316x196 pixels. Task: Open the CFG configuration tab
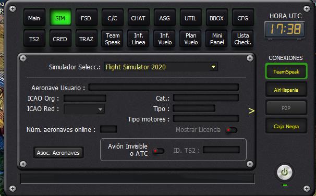tap(242, 18)
